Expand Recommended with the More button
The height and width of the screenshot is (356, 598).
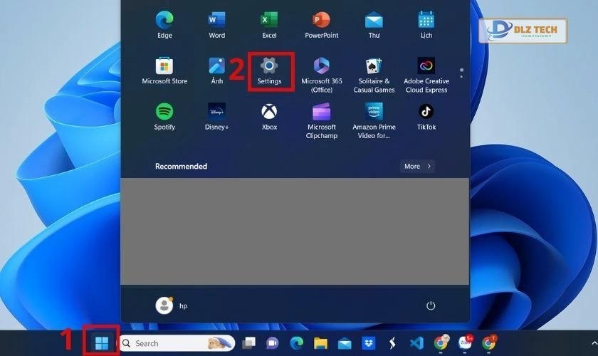click(x=416, y=166)
